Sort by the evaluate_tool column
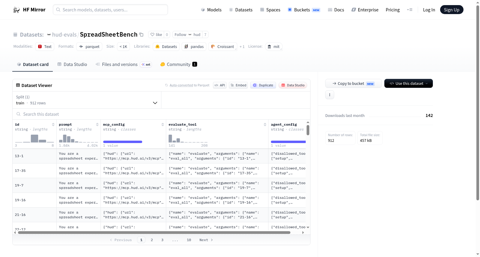 tap(265, 124)
